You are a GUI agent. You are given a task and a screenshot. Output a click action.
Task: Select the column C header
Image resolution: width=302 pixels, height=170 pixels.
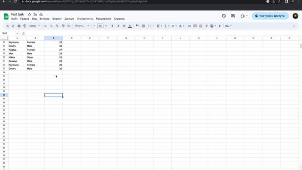click(53, 38)
